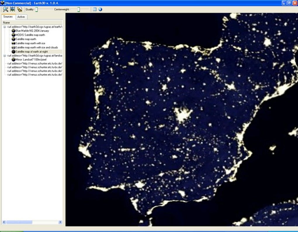Select the url row ending in tugraz.at/landsa
Image resolution: width=298 pixels, height=232 pixels.
(34, 56)
